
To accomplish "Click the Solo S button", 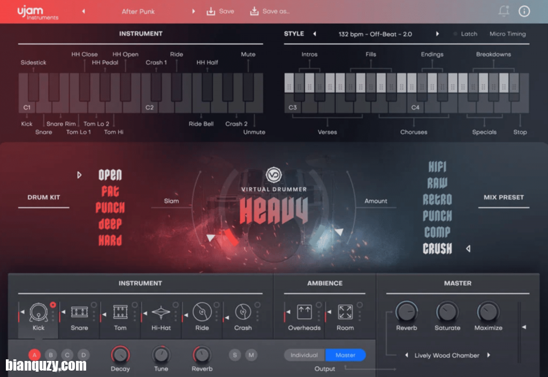I will [x=235, y=355].
